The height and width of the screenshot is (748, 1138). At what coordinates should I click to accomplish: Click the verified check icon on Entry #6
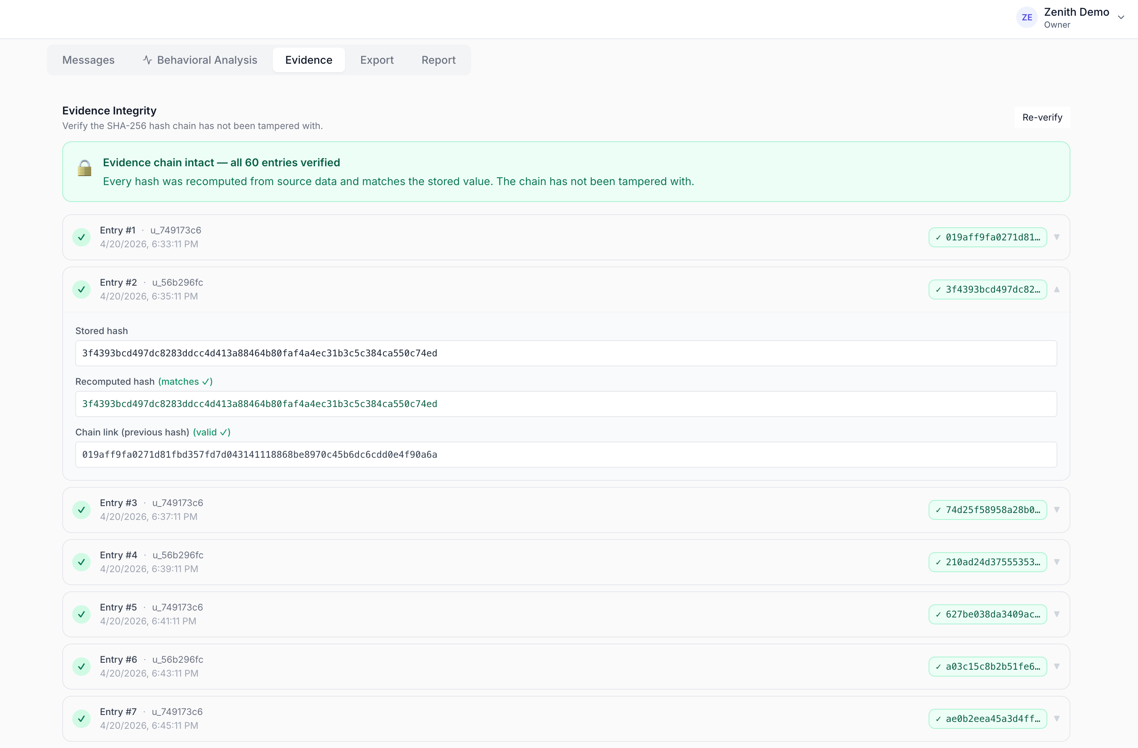point(81,666)
